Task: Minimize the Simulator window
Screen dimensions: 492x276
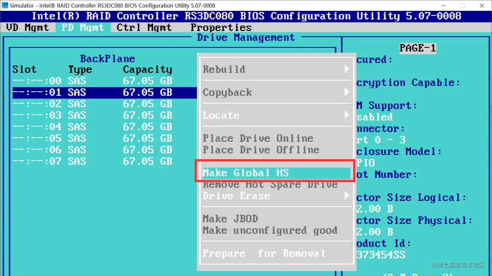Action: [x=444, y=6]
